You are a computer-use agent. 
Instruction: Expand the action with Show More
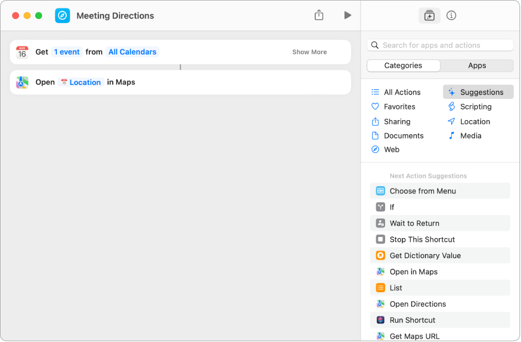click(x=309, y=52)
